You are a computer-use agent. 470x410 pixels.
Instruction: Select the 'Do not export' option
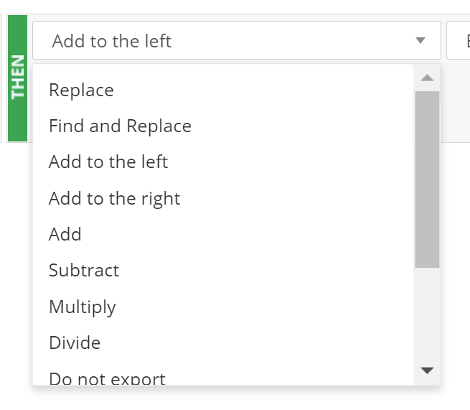click(222, 373)
